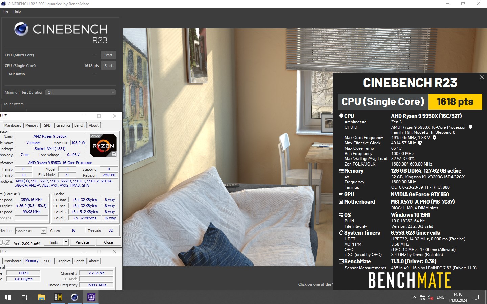The height and width of the screenshot is (304, 487).
Task: Click the Tools button in CPU-Z
Action: coord(53,242)
